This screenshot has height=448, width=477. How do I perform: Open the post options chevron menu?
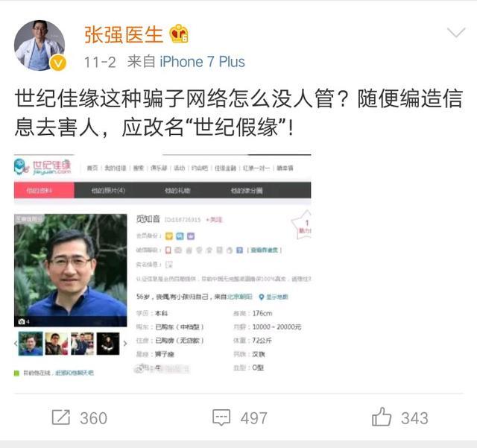coord(456,32)
